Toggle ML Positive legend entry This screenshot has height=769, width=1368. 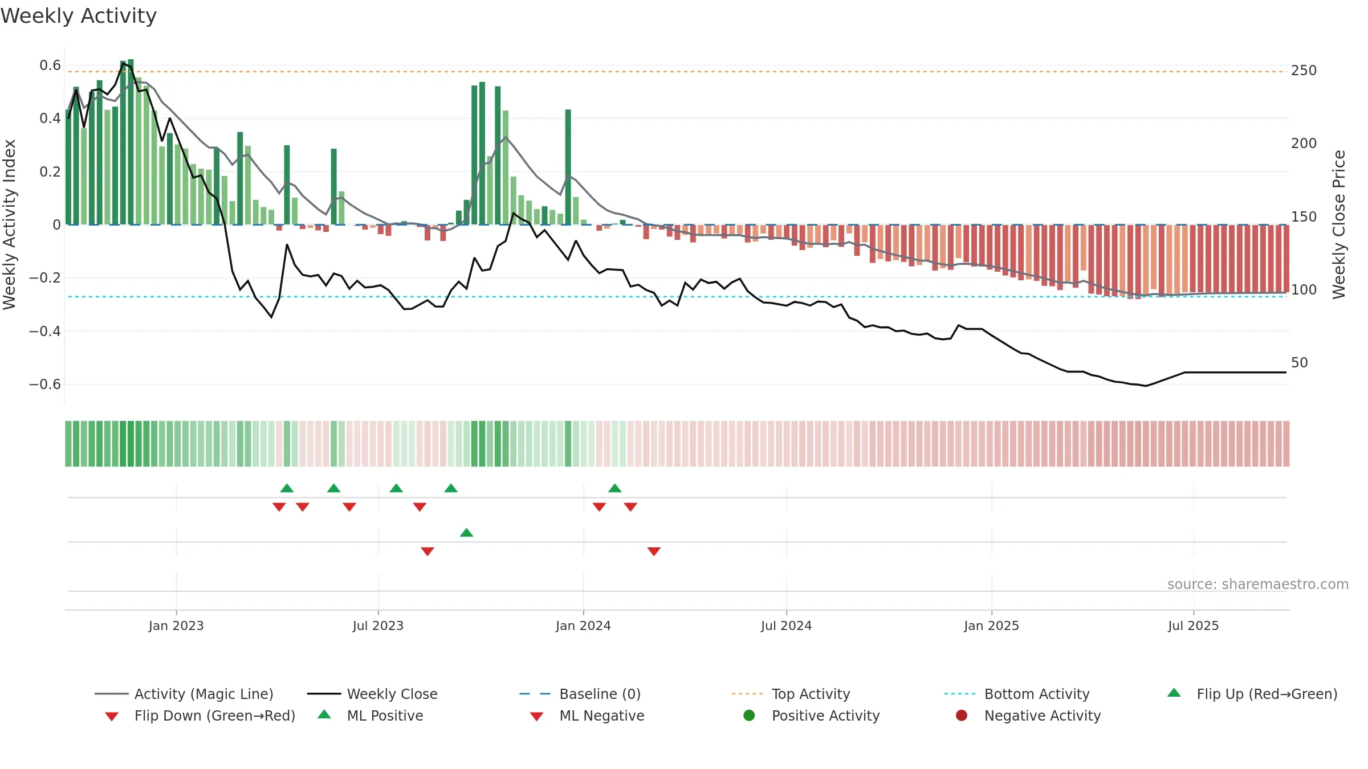(x=370, y=715)
